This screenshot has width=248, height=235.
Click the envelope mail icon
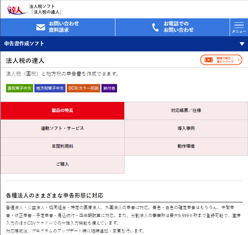[x=41, y=27]
